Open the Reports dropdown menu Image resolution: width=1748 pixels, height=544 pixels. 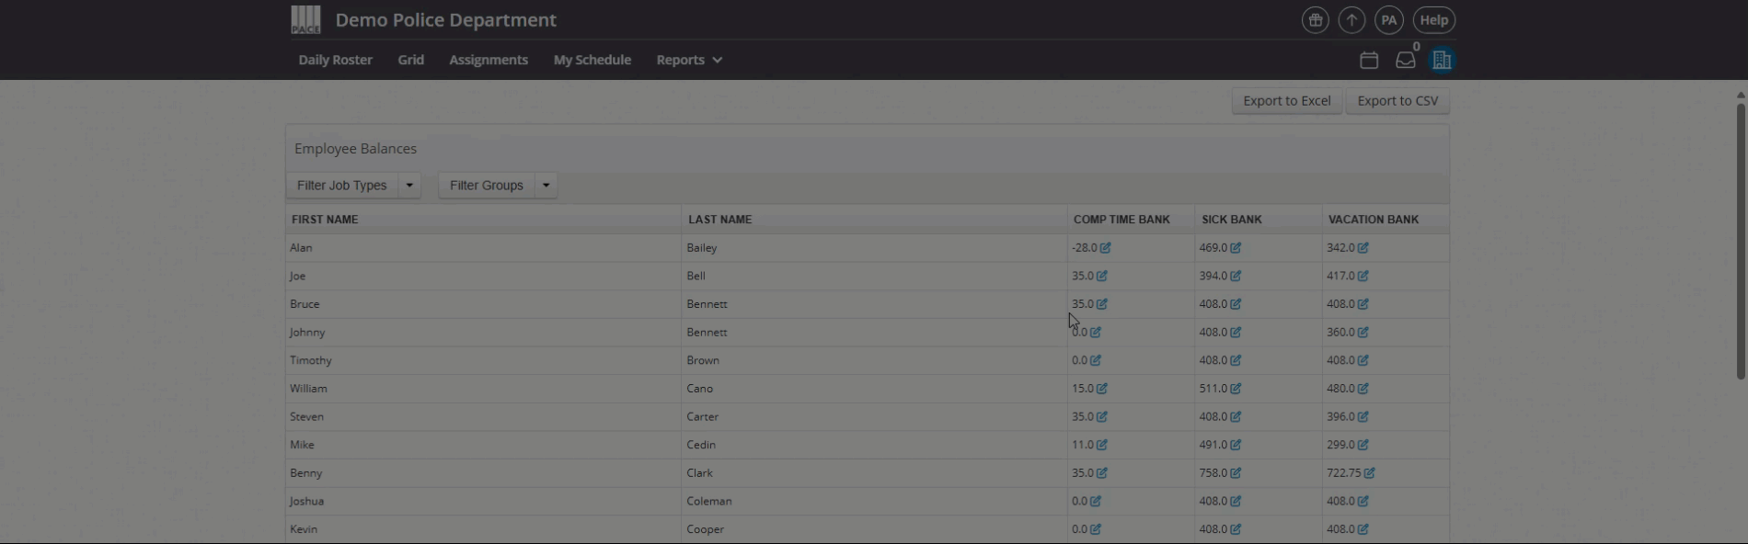(x=689, y=60)
